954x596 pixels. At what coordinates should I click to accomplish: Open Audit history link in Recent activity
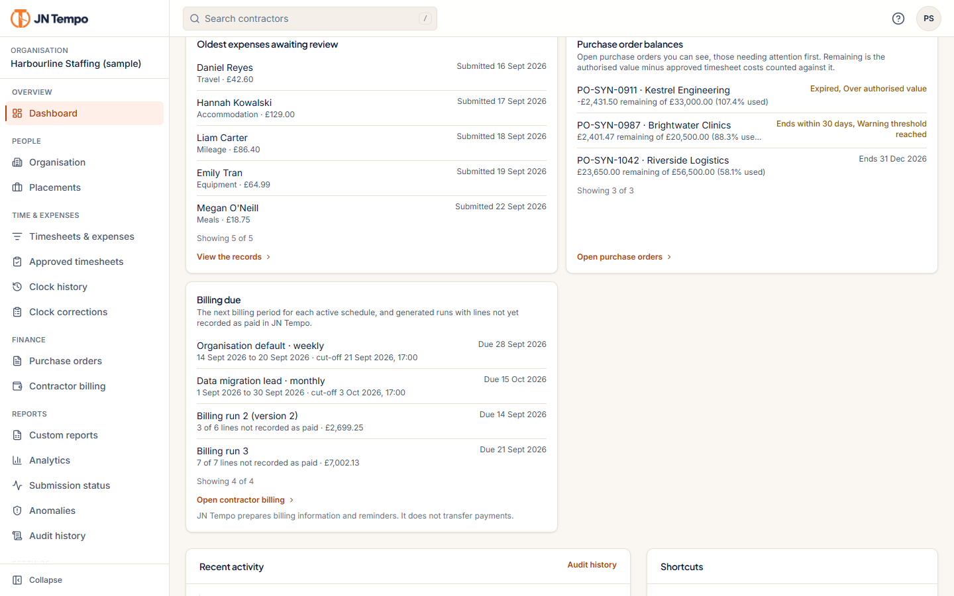coord(592,565)
